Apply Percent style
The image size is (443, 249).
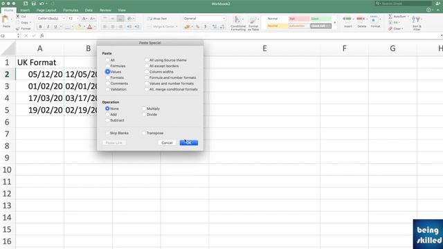[x=197, y=26]
